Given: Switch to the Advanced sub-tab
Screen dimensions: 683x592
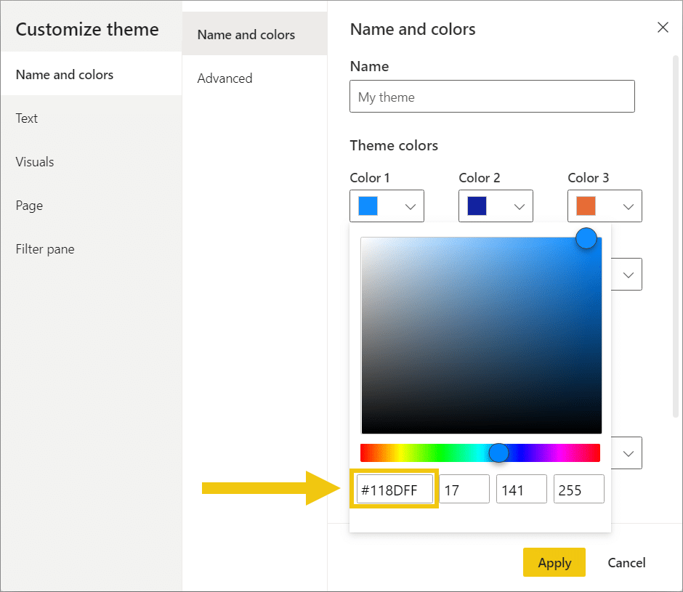Looking at the screenshot, I should click(x=225, y=78).
